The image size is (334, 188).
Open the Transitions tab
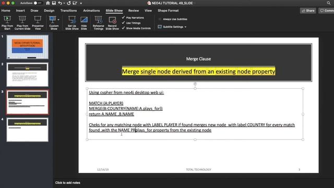pyautogui.click(x=68, y=10)
